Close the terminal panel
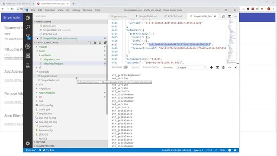The image size is (277, 156). tap(235, 68)
